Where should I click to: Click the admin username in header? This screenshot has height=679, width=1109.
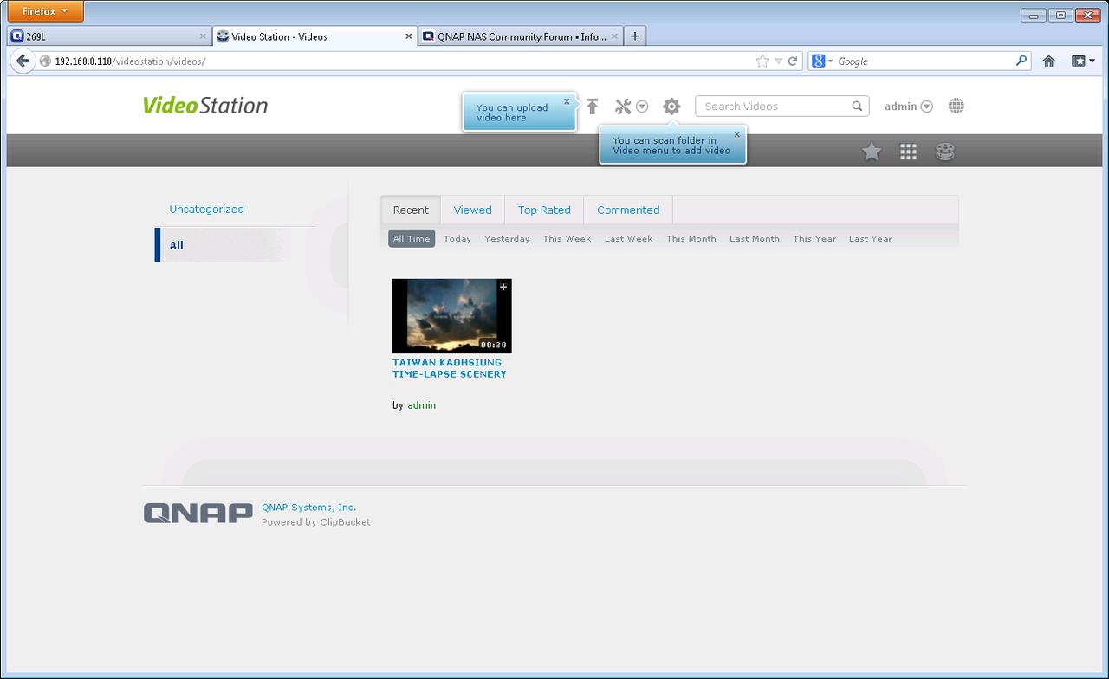pos(900,107)
